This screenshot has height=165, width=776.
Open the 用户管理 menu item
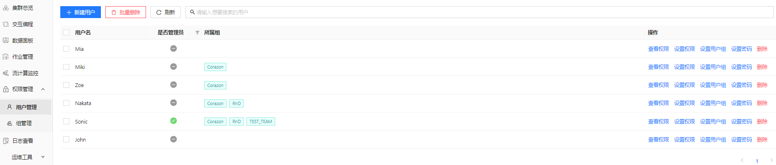(x=26, y=107)
